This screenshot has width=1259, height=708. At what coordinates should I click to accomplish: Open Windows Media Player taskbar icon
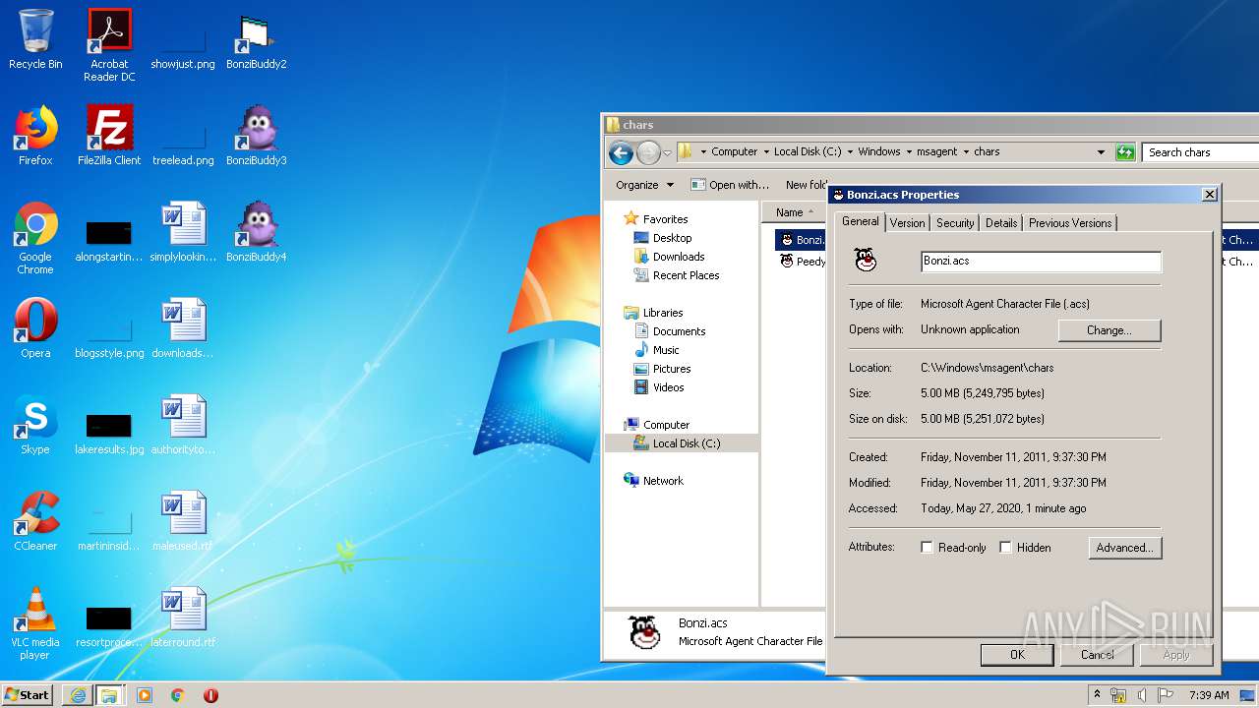pos(145,695)
